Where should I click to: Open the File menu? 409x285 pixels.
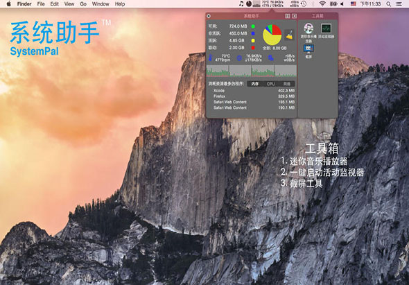(41, 4)
